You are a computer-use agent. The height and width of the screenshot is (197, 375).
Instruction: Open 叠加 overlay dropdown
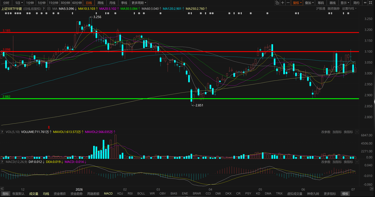click(309, 3)
